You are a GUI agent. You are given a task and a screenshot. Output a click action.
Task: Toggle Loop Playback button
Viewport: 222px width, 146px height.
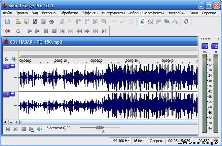(x=18, y=31)
